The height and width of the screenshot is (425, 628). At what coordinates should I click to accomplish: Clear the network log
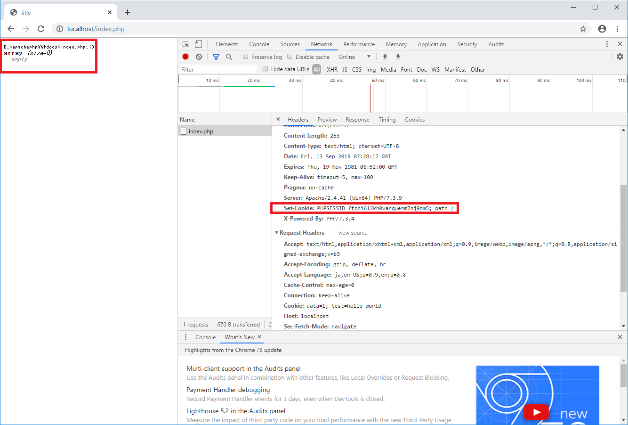[199, 57]
